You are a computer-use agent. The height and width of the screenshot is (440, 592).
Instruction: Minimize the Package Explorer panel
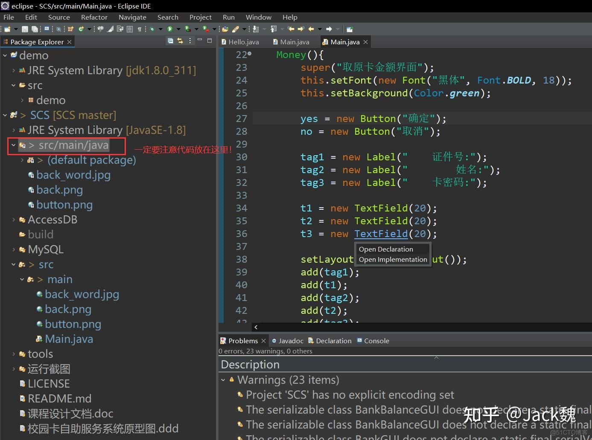click(199, 40)
